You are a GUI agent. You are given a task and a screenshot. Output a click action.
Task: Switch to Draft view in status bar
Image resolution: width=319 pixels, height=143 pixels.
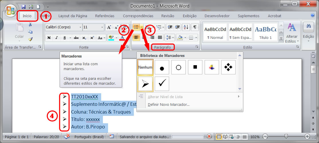pos(244,137)
